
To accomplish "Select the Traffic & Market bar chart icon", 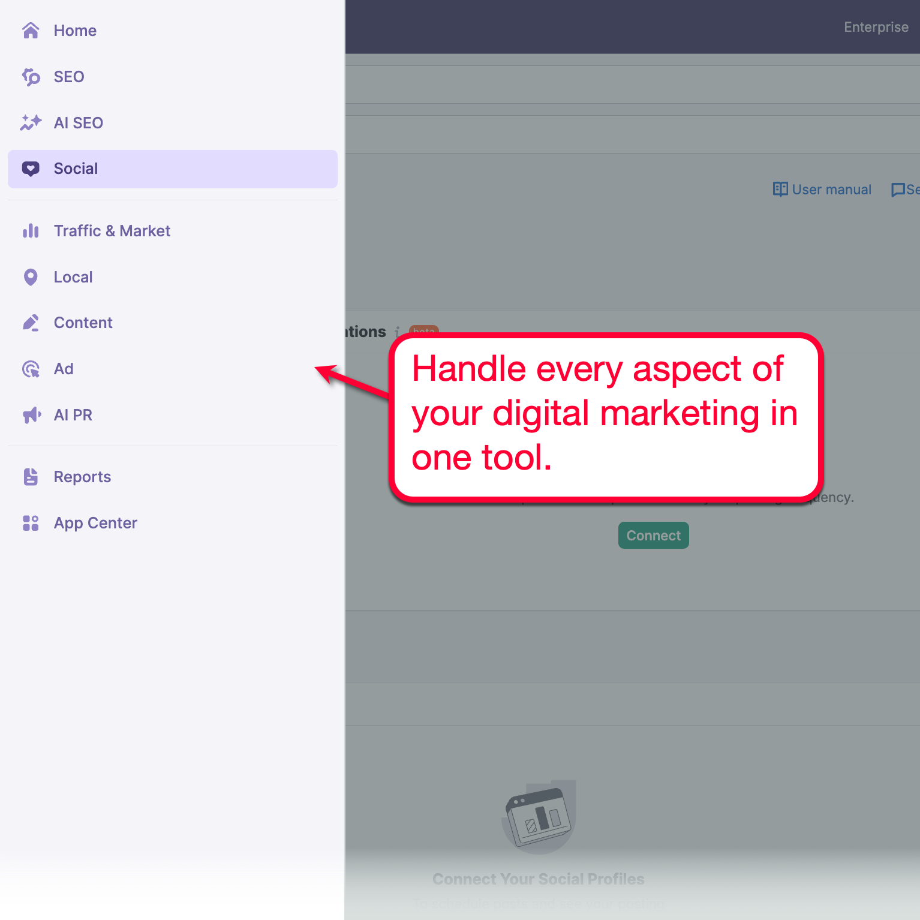I will 31,231.
